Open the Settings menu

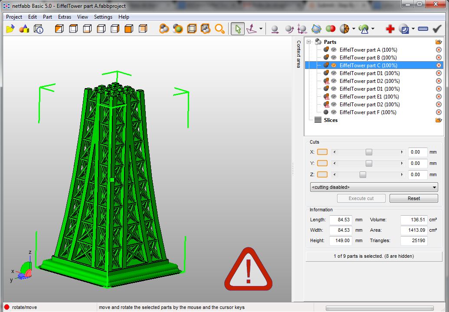click(103, 17)
